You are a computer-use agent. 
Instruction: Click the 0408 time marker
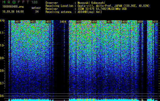tap(124, 22)
